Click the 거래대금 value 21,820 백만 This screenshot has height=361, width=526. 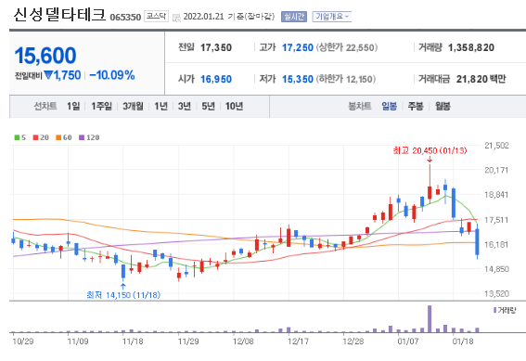pyautogui.click(x=481, y=79)
